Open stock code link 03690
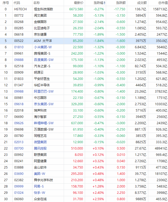 19,174
